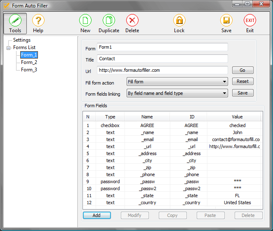
Task: Select the _passw password row
Action: (172, 181)
